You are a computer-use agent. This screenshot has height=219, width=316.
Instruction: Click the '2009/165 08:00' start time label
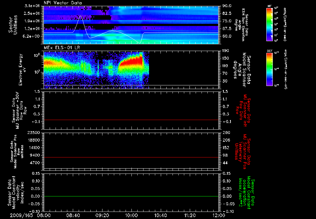click(x=31, y=216)
